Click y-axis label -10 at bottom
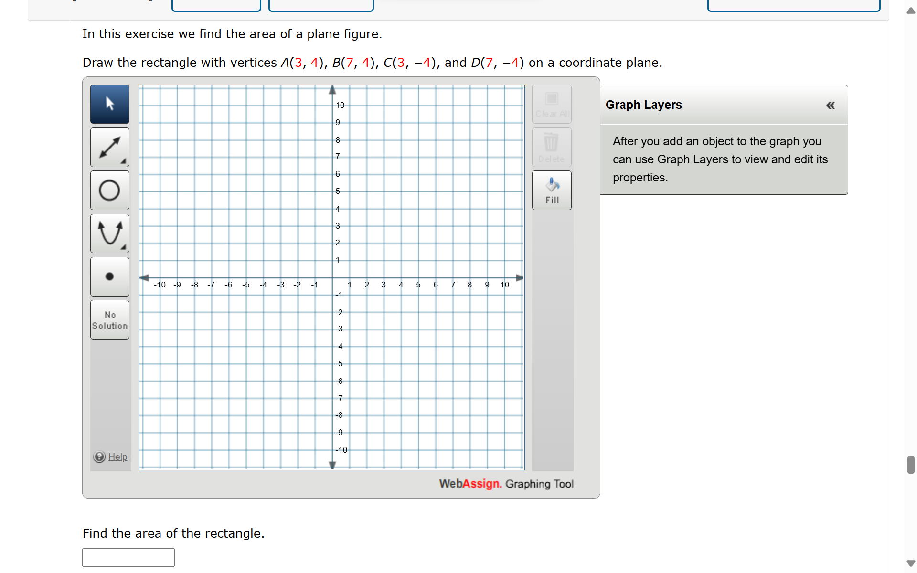This screenshot has width=917, height=573. pos(341,450)
